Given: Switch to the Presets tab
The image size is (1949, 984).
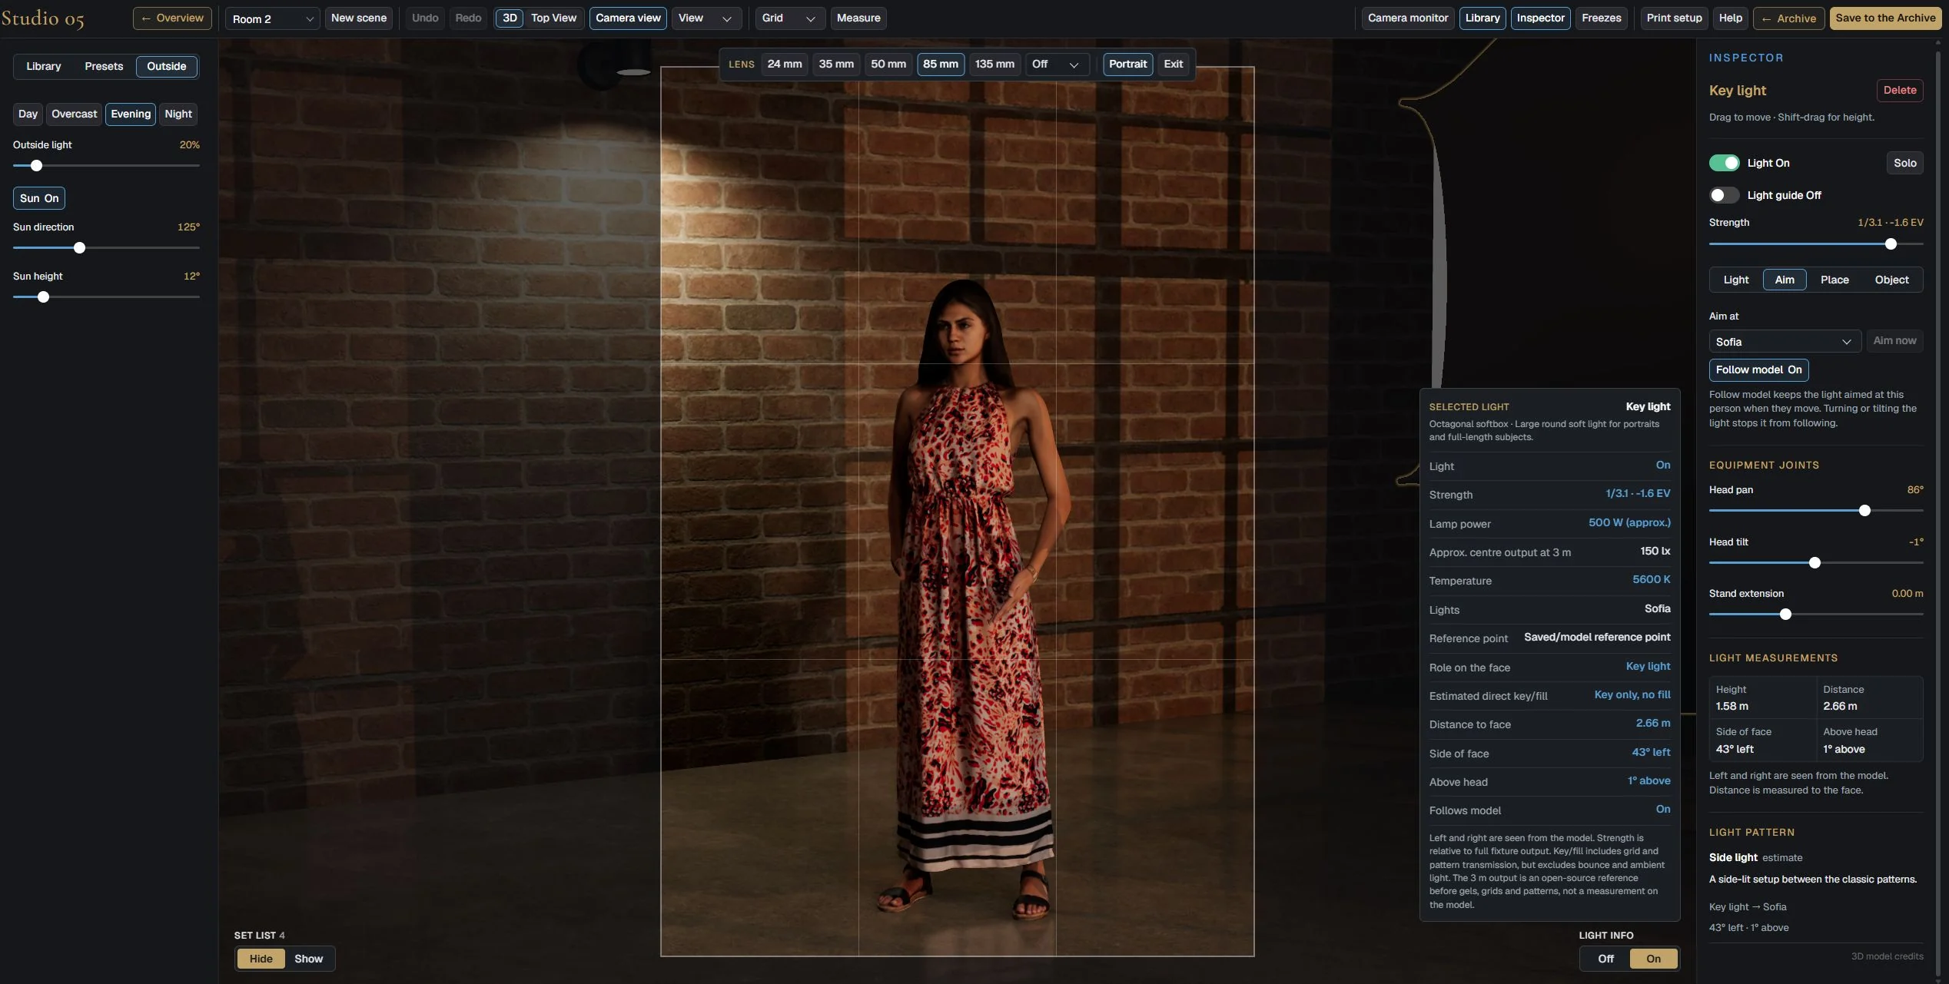Looking at the screenshot, I should (x=104, y=67).
